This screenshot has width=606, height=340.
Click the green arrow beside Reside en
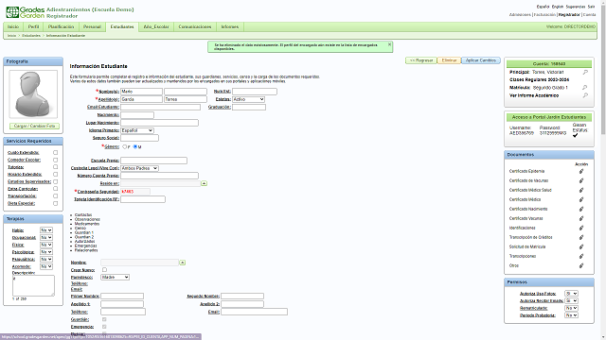(x=205, y=183)
